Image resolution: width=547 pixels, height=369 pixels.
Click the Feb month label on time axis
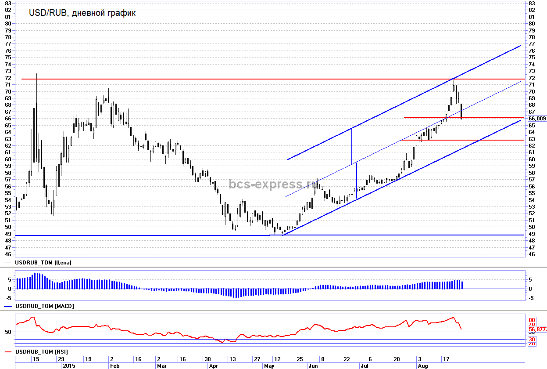[x=114, y=365]
